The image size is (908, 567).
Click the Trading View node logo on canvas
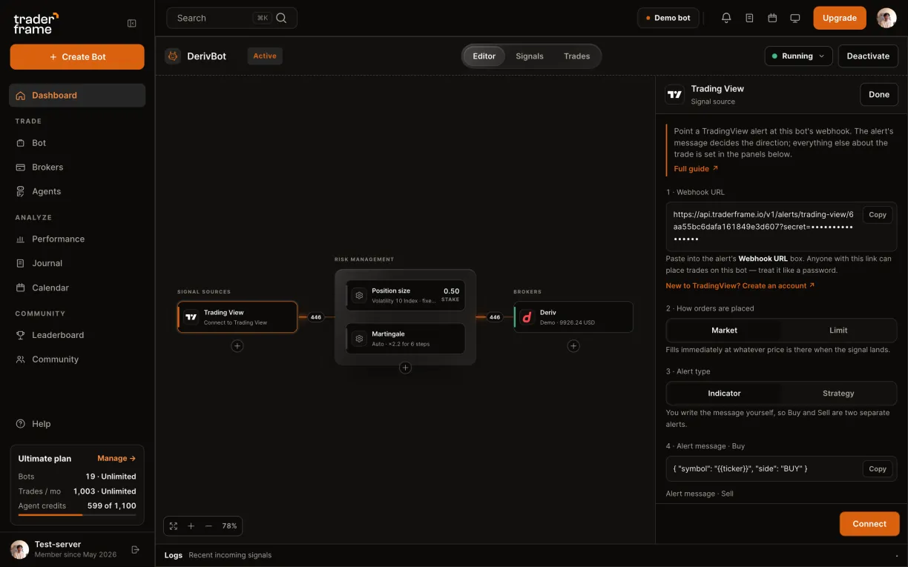tap(191, 316)
